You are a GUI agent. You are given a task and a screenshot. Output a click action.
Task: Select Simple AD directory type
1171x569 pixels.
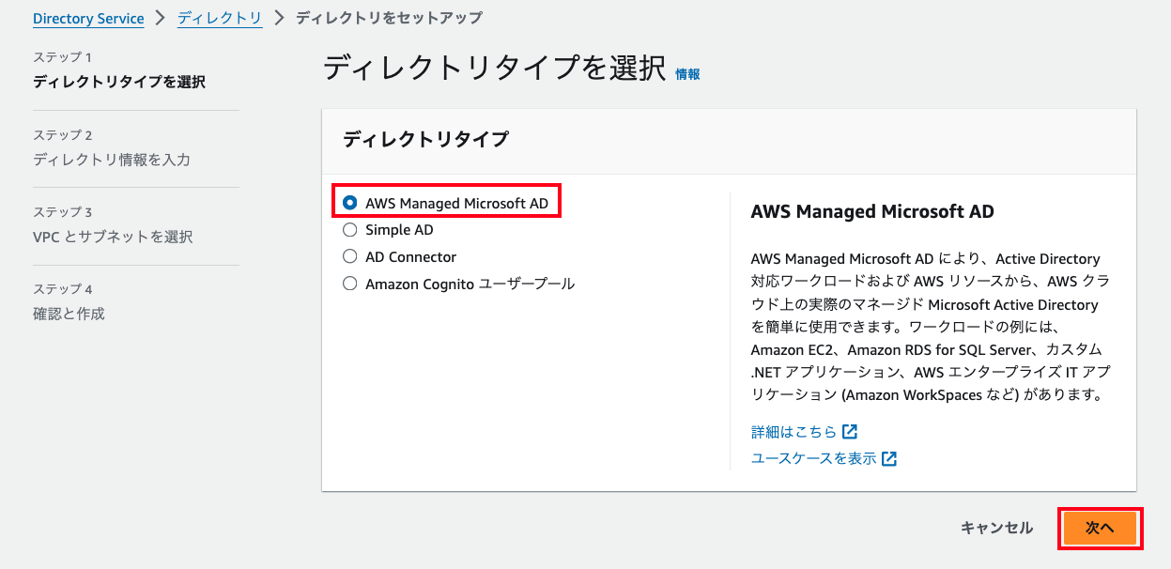click(x=350, y=230)
